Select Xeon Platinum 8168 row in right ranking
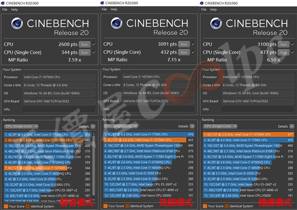This screenshot has height=210, width=297. click(x=248, y=151)
